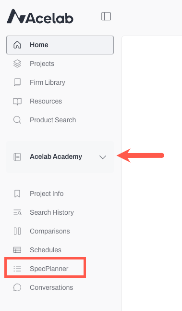Click the Search History icon

(x=17, y=212)
